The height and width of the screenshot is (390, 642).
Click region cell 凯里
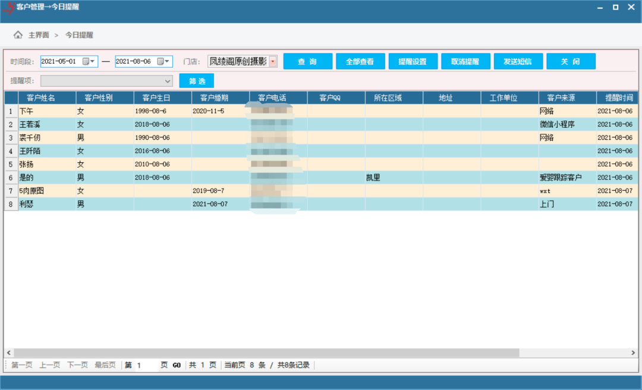(394, 177)
